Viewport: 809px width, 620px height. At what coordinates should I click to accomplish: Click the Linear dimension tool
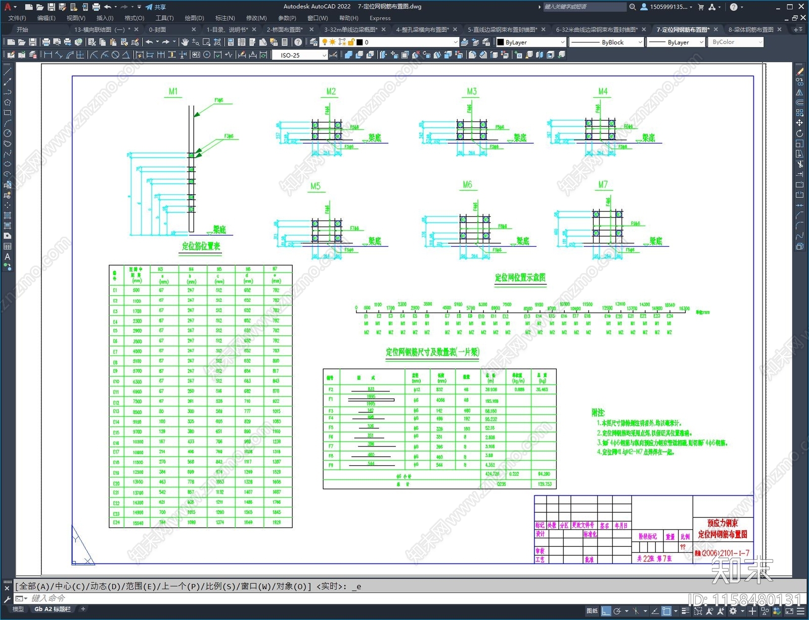point(49,55)
